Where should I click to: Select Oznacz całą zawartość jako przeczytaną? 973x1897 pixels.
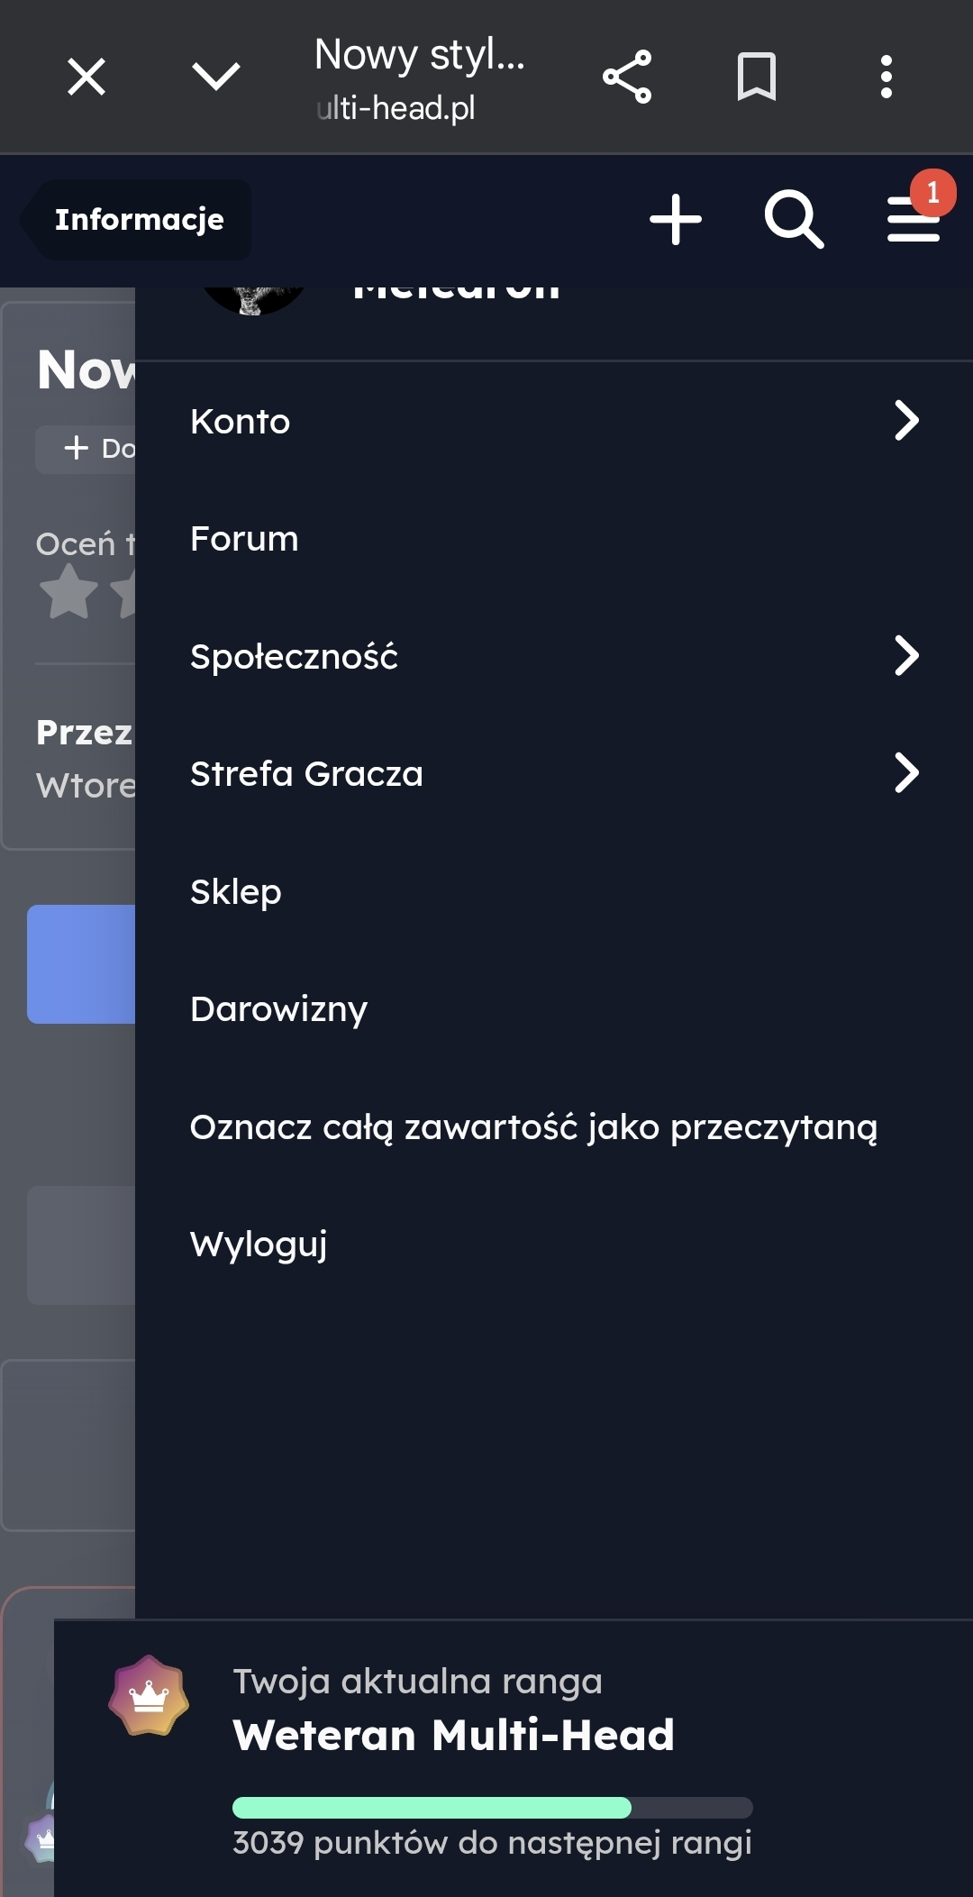click(533, 1127)
